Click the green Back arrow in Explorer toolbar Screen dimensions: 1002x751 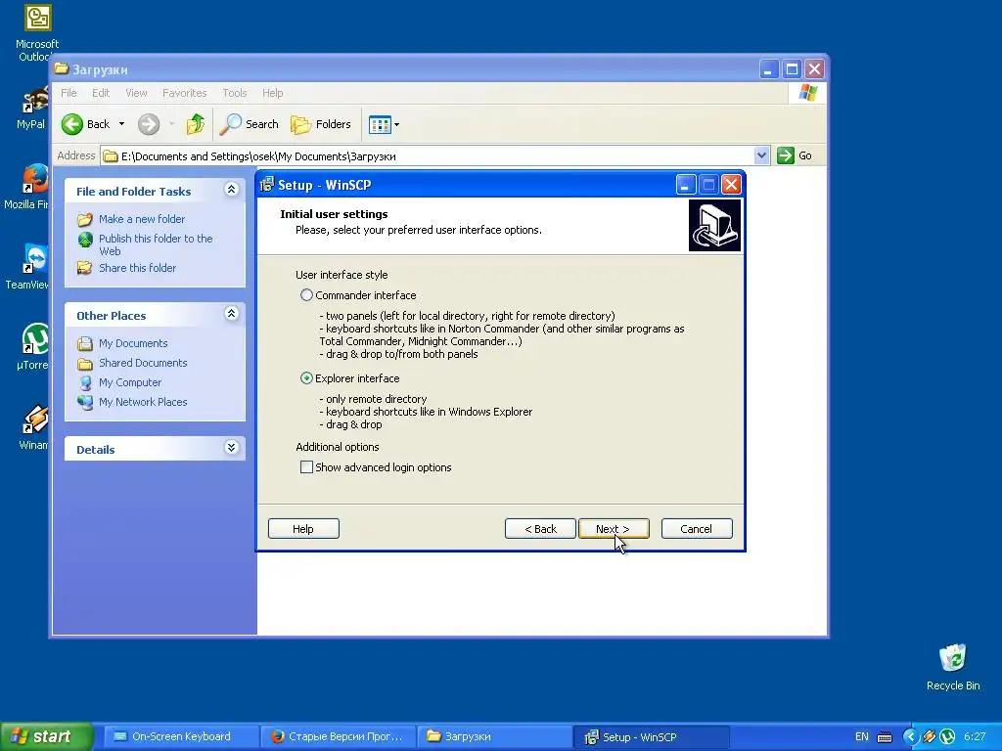point(72,124)
